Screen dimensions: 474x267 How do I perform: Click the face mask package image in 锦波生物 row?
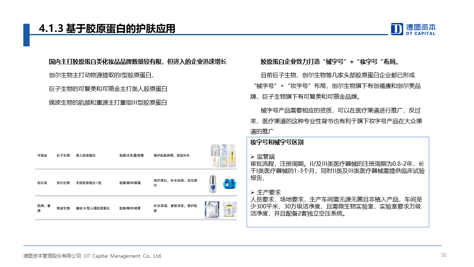click(x=212, y=210)
